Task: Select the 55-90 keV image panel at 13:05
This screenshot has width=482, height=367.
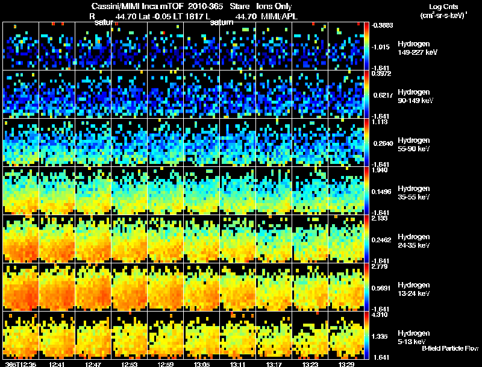Action: pyautogui.click(x=202, y=143)
